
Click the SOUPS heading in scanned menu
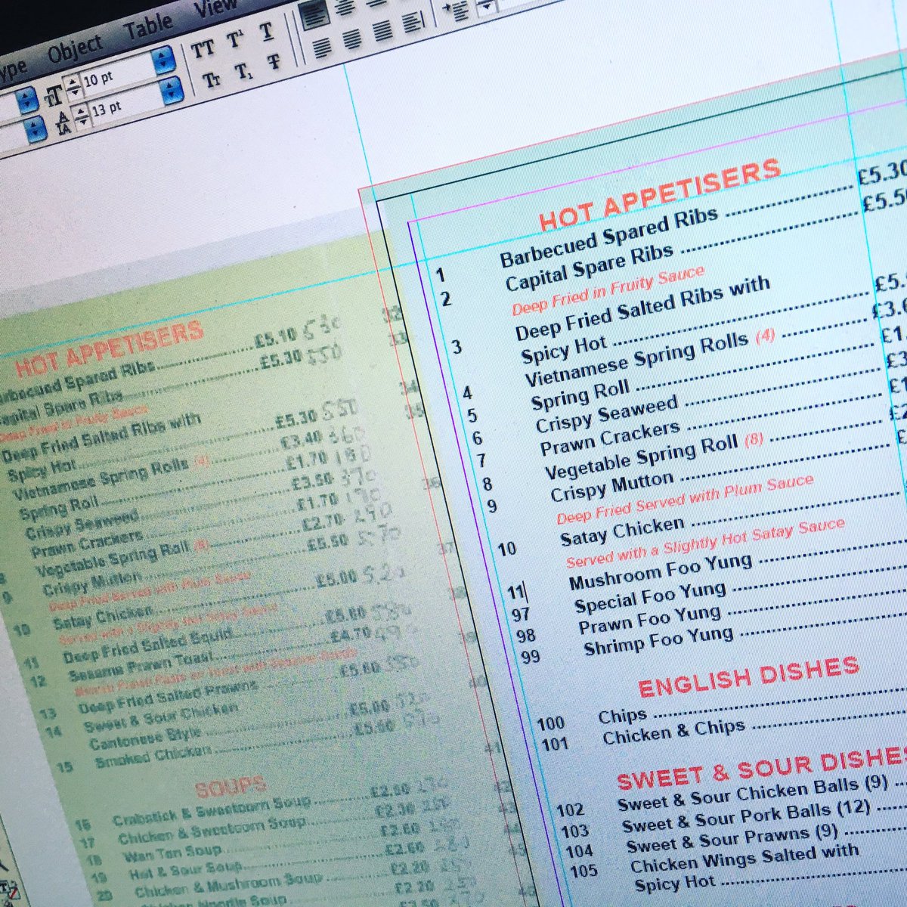[x=231, y=788]
